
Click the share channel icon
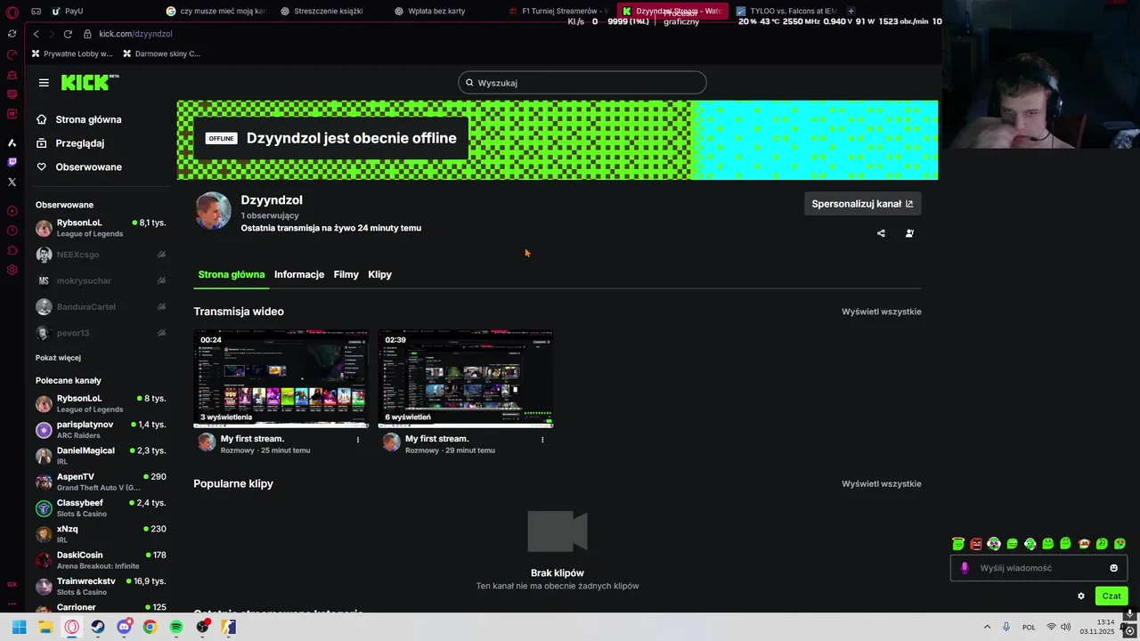[881, 233]
